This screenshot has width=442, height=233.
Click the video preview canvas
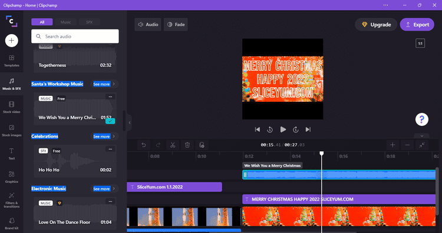(283, 79)
